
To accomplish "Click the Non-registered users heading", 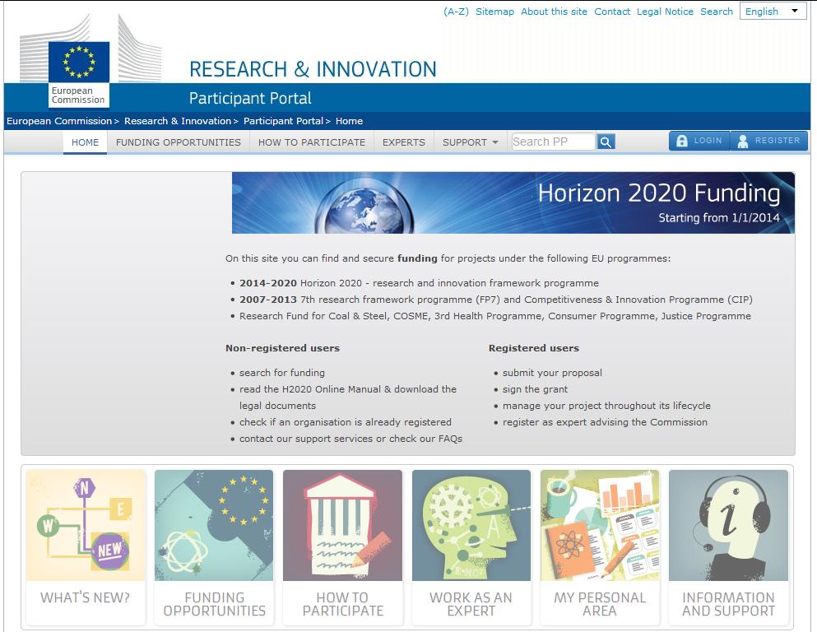I will tap(282, 348).
